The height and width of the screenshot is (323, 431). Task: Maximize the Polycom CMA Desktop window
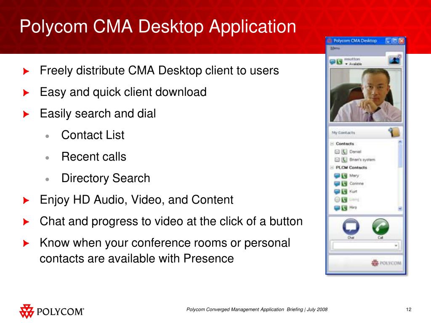(x=395, y=41)
